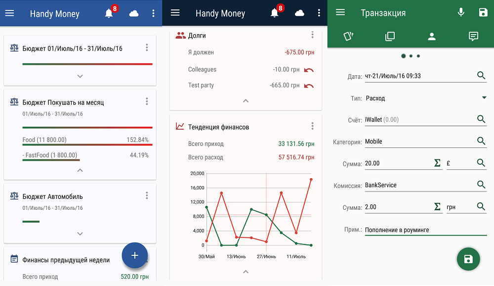
Task: Open the three-dot menu of Долги card
Action: (312, 35)
